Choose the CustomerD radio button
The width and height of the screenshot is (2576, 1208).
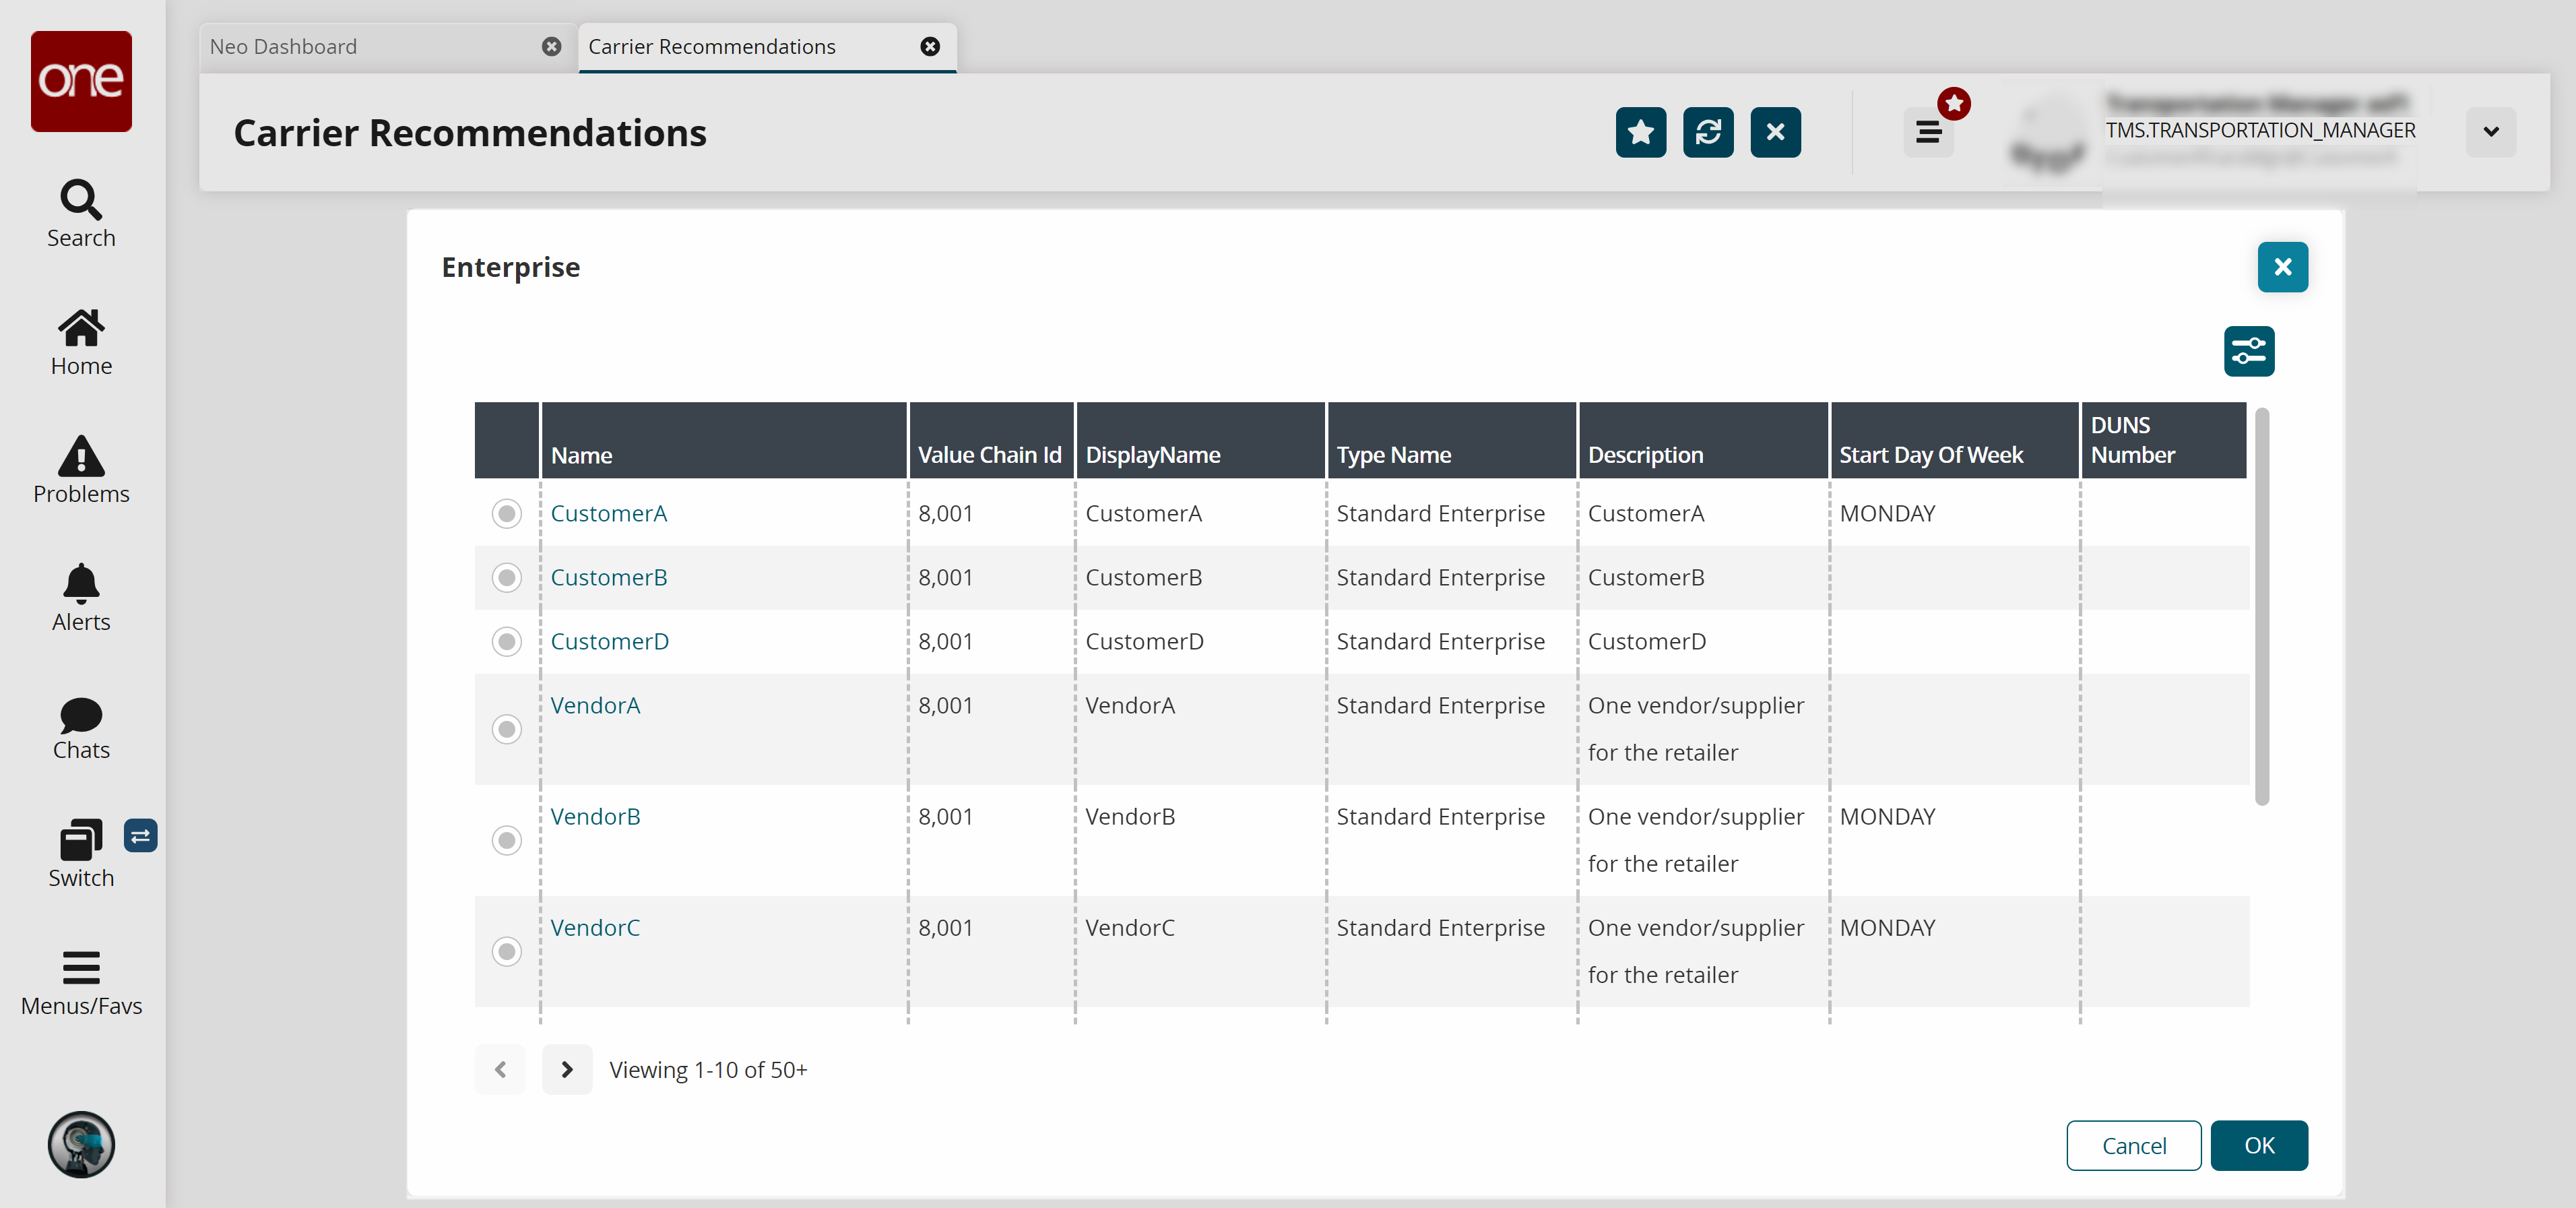507,642
